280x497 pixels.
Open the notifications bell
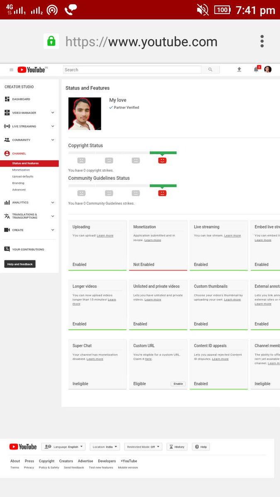256,69
